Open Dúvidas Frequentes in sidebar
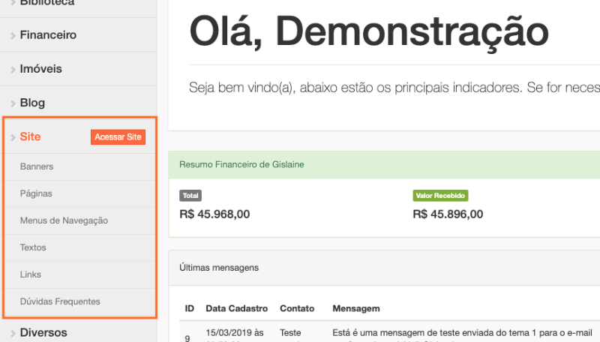The height and width of the screenshot is (342, 600). pyautogui.click(x=60, y=301)
